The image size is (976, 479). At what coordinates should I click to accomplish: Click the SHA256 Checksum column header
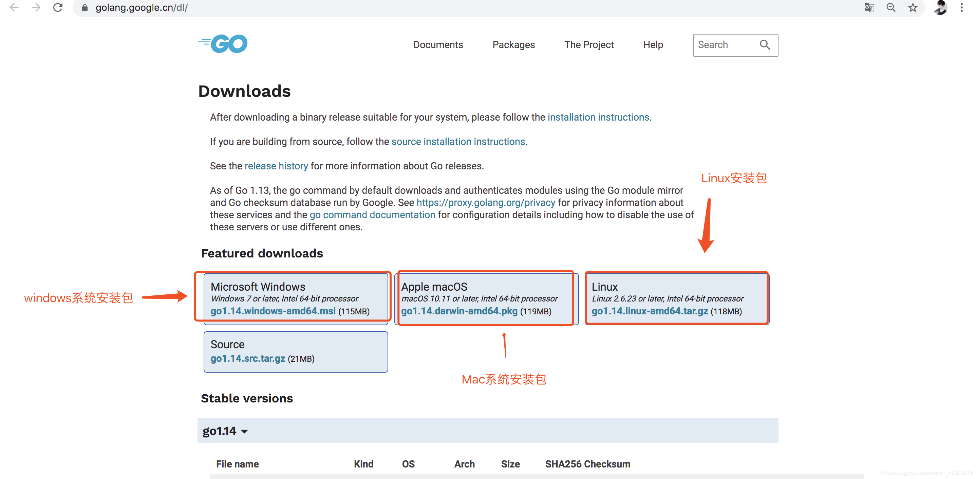coord(587,464)
